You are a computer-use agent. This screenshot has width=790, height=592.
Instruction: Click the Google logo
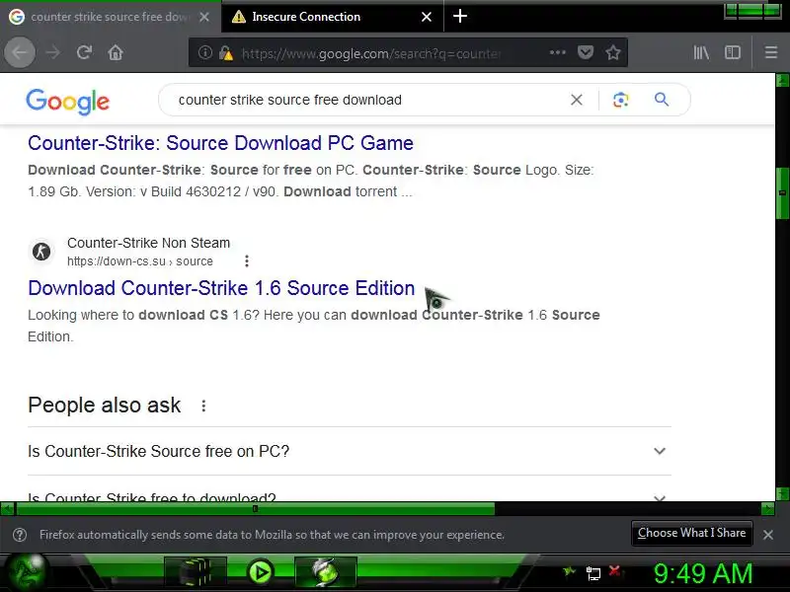pyautogui.click(x=67, y=102)
